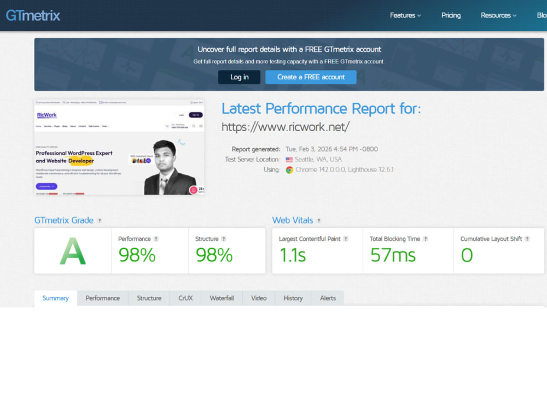547x410 pixels.
Task: Click help icon for Largest Contentful Paint
Action: 346,239
